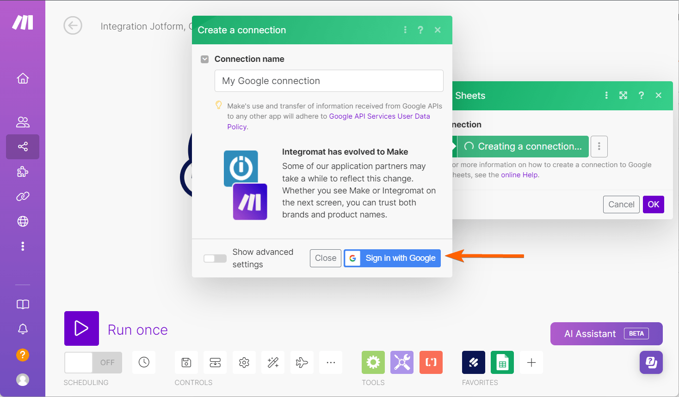Close the Create a connection dialog

[438, 30]
